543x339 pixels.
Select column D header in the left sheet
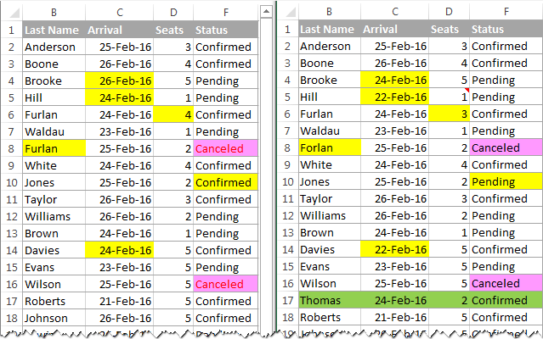click(173, 13)
